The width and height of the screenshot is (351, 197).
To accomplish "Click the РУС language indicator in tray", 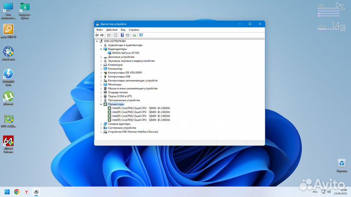I will click(x=315, y=192).
